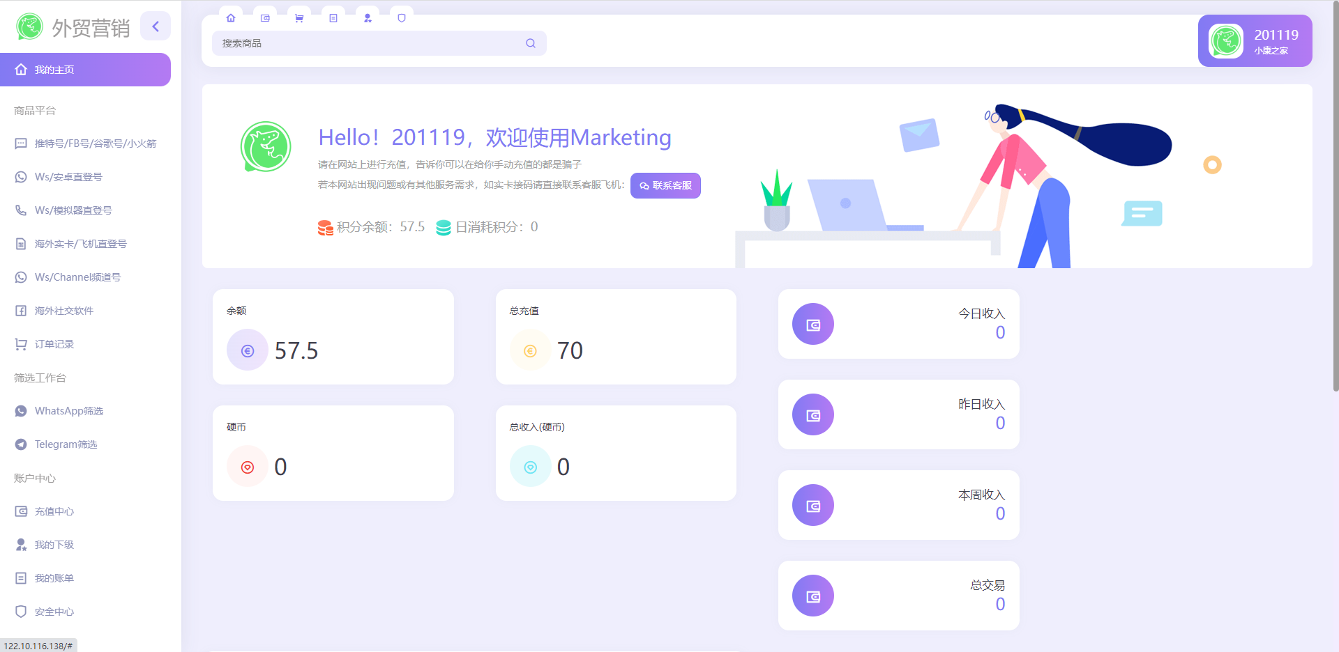The width and height of the screenshot is (1339, 652).
Task: Select the home icon in the top tab bar
Action: [231, 17]
